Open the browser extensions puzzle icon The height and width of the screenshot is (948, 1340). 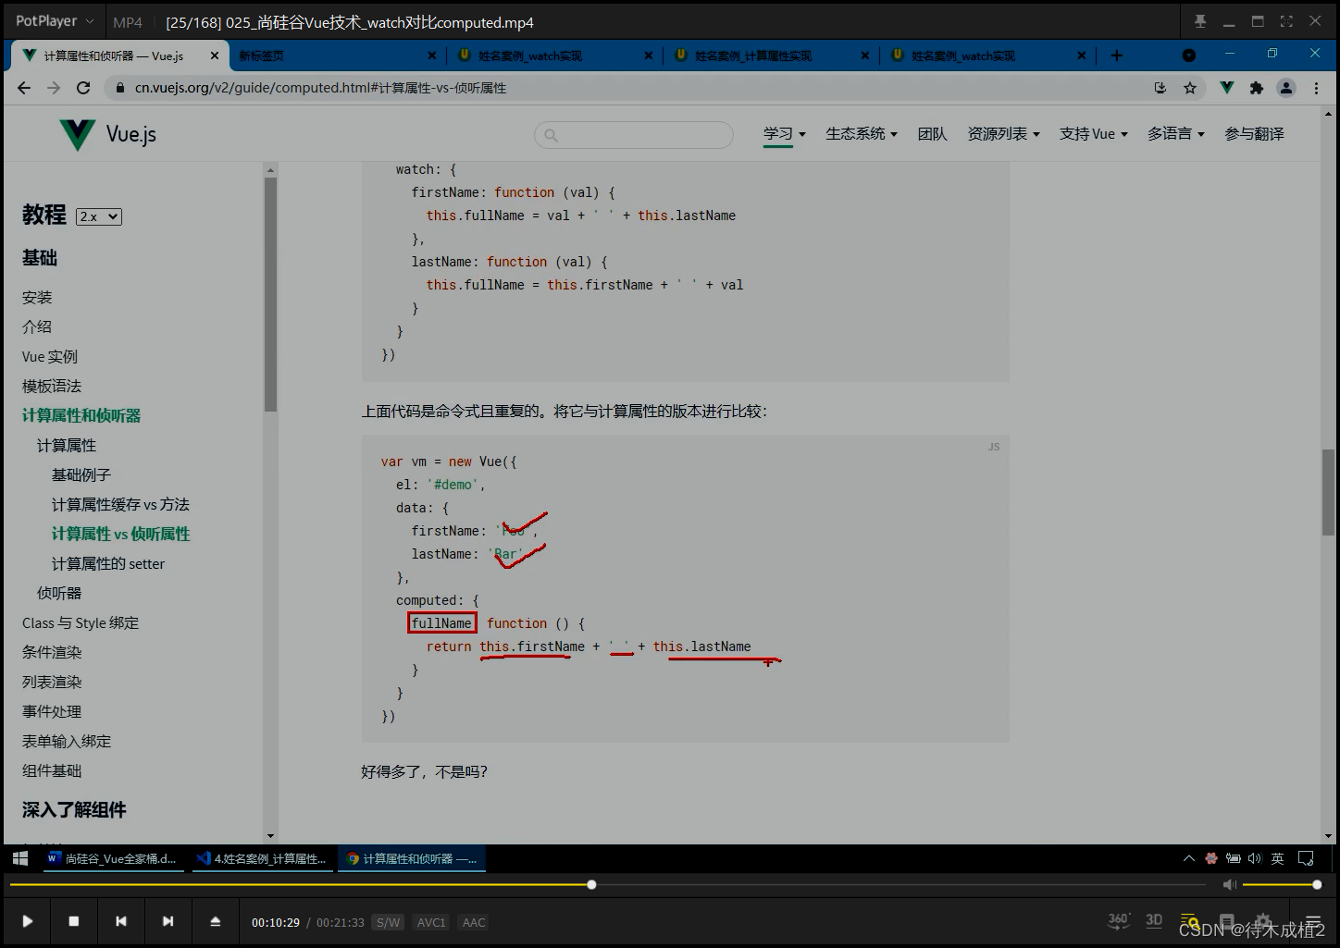tap(1256, 88)
